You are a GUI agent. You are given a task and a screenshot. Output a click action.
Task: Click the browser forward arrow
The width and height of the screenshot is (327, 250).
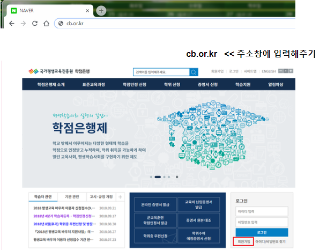(23, 24)
